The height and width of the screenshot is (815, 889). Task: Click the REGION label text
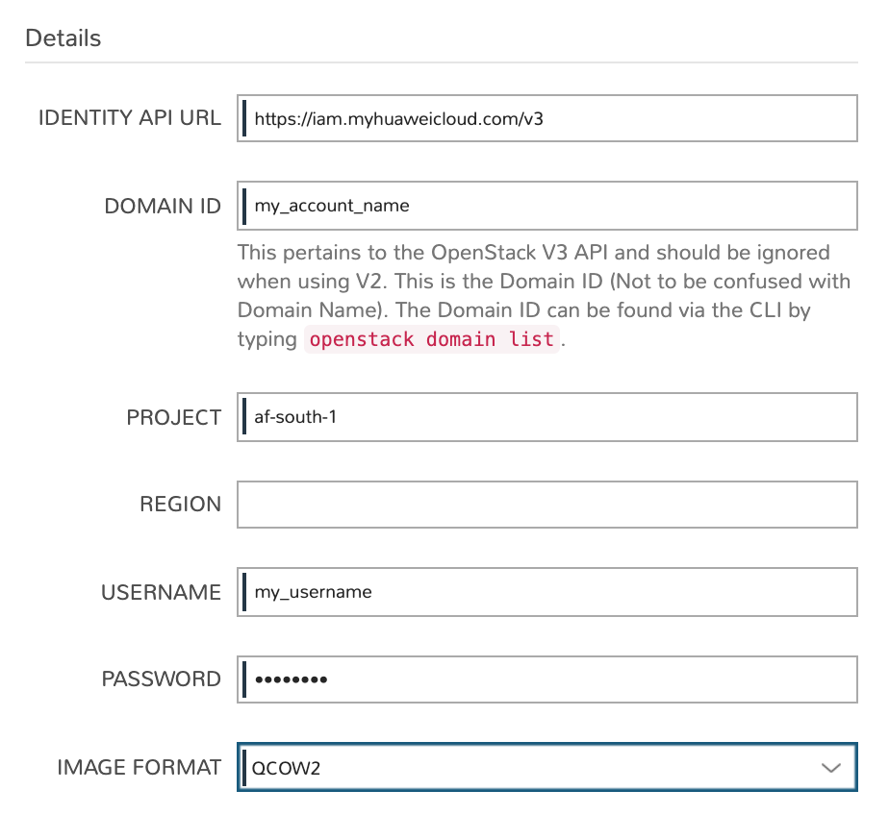pos(180,505)
